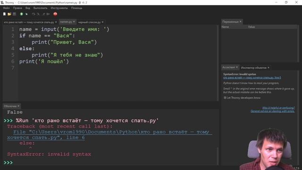The image size is (302, 170).
Task: Close the Инспектор объектов tab
Action: 268,68
